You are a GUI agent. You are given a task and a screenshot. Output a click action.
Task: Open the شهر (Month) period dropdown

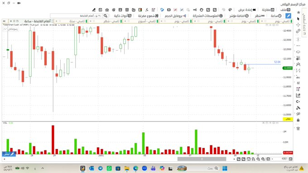tap(260, 16)
